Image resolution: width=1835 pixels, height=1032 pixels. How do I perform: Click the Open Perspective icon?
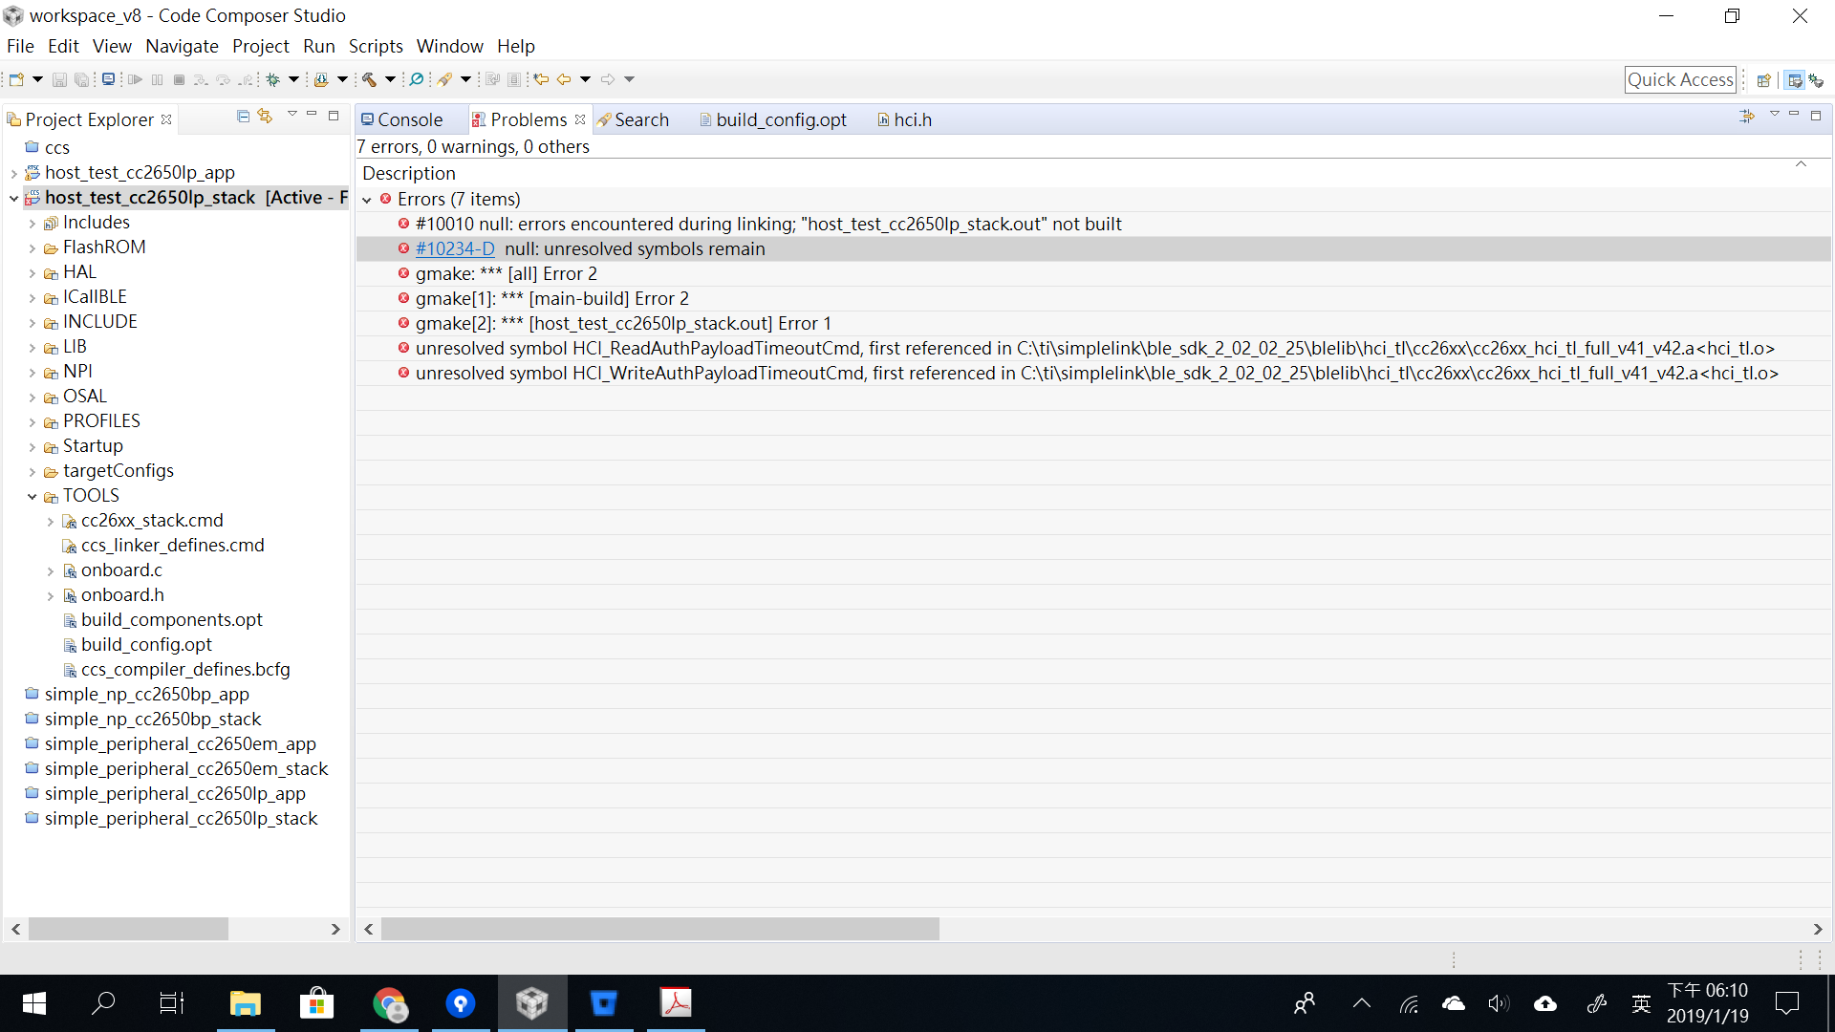tap(1764, 80)
